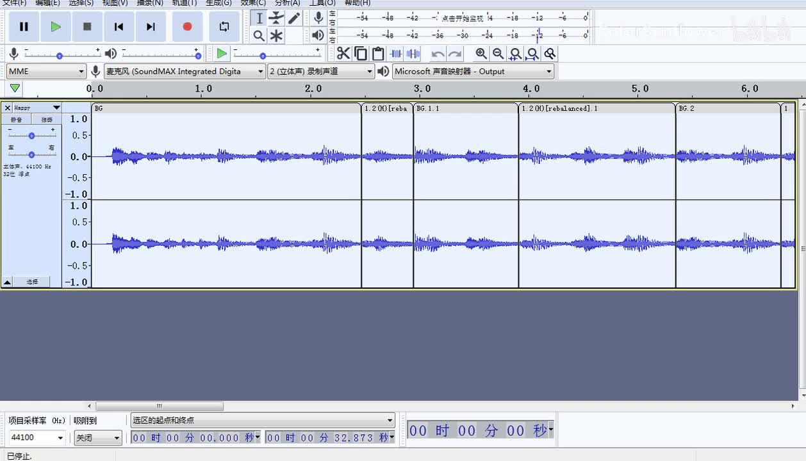The image size is (806, 461).
Task: Open the Happy track name dropdown menu
Action: (x=37, y=108)
